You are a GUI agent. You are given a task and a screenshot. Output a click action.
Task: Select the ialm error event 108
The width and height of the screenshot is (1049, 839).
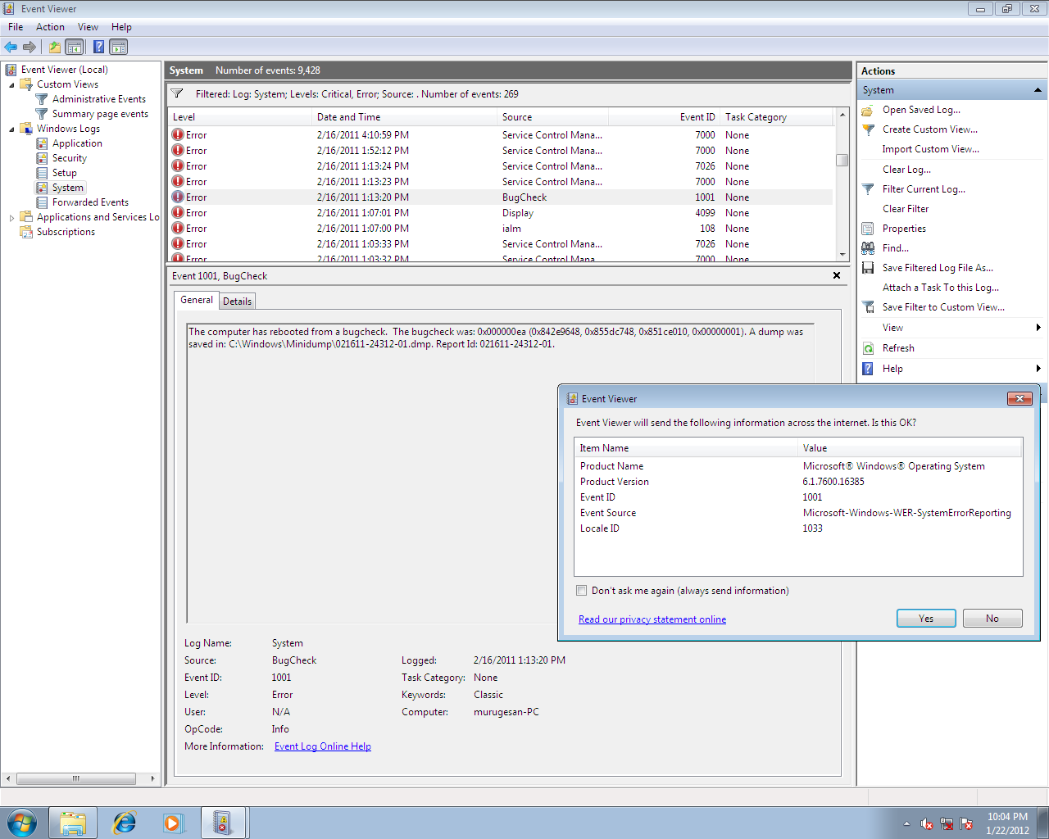[501, 229]
